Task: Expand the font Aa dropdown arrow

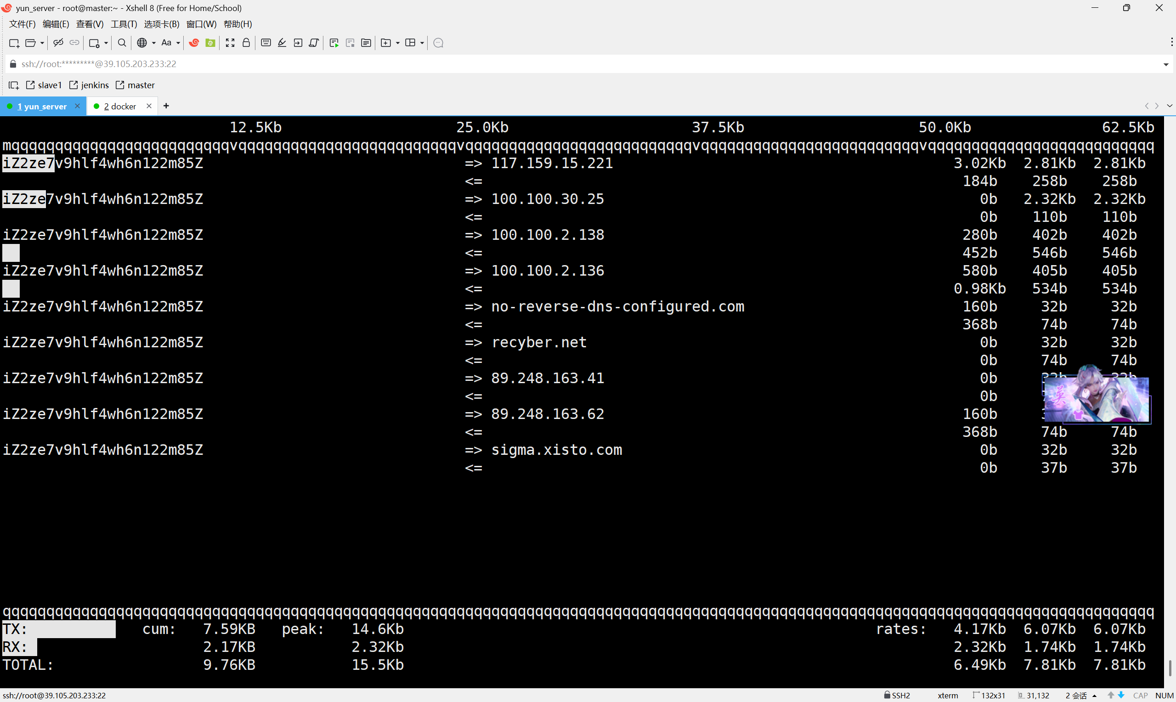Action: [x=178, y=43]
